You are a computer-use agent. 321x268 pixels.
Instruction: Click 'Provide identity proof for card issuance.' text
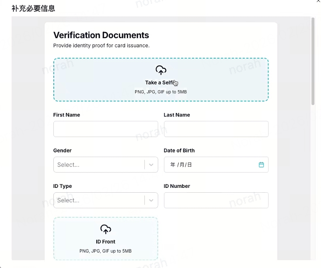[101, 46]
